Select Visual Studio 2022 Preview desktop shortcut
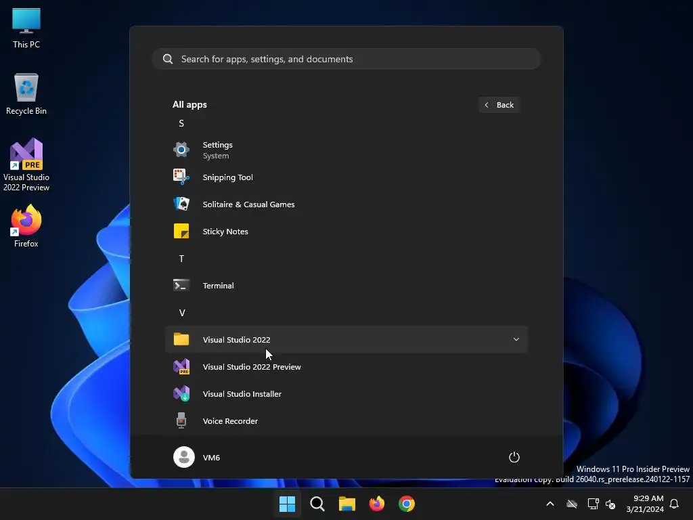 click(x=26, y=165)
